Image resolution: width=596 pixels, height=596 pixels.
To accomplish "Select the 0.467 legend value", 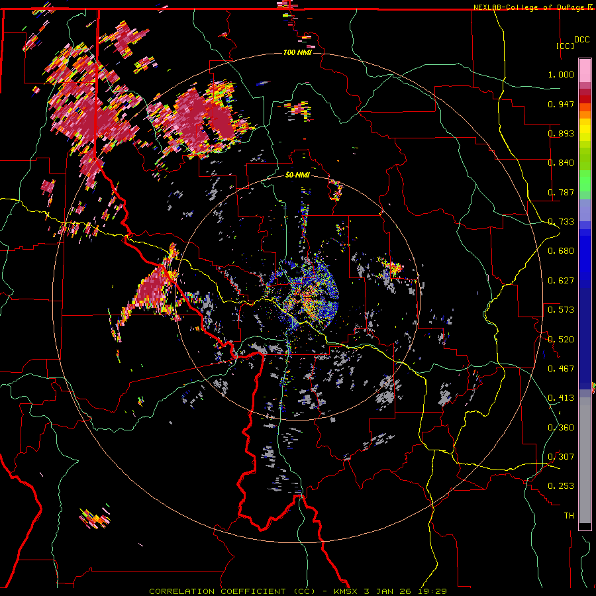I will pyautogui.click(x=561, y=369).
